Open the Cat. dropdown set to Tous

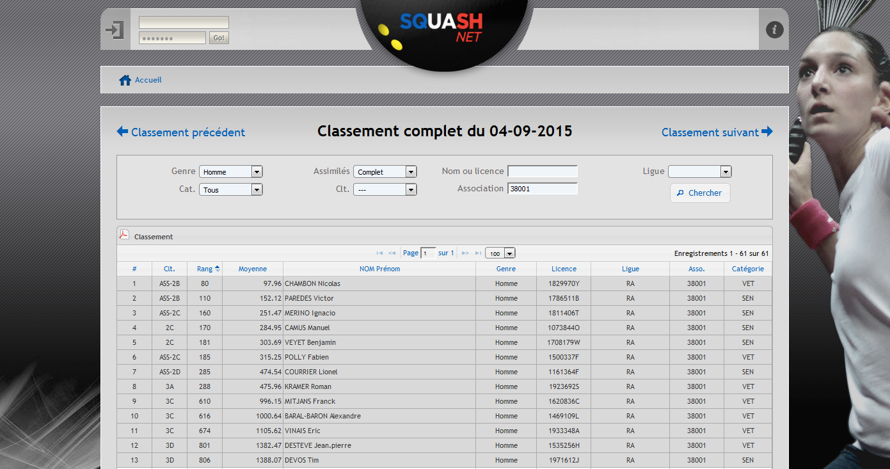pos(231,189)
